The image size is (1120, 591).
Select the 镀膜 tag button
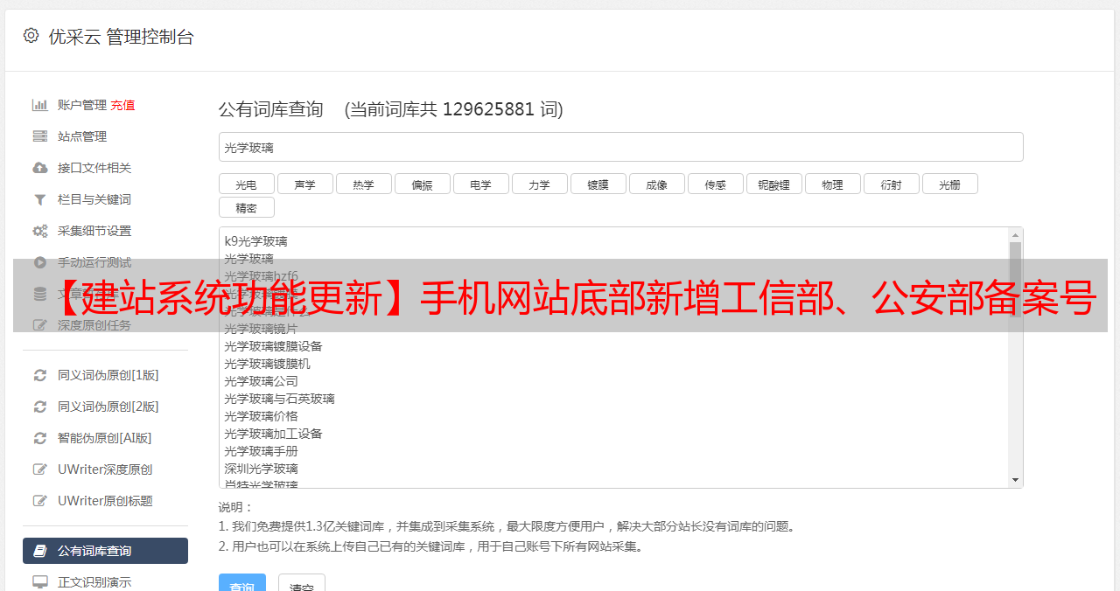point(598,184)
